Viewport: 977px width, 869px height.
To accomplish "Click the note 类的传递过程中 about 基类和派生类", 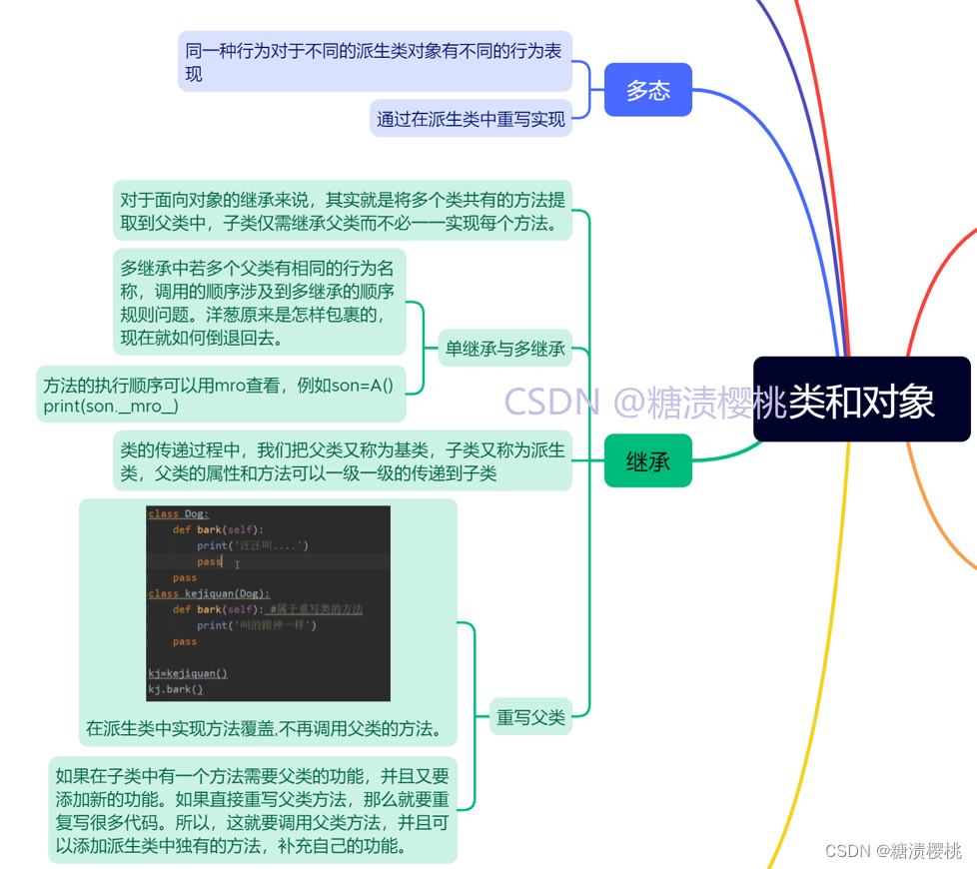I will (x=343, y=460).
